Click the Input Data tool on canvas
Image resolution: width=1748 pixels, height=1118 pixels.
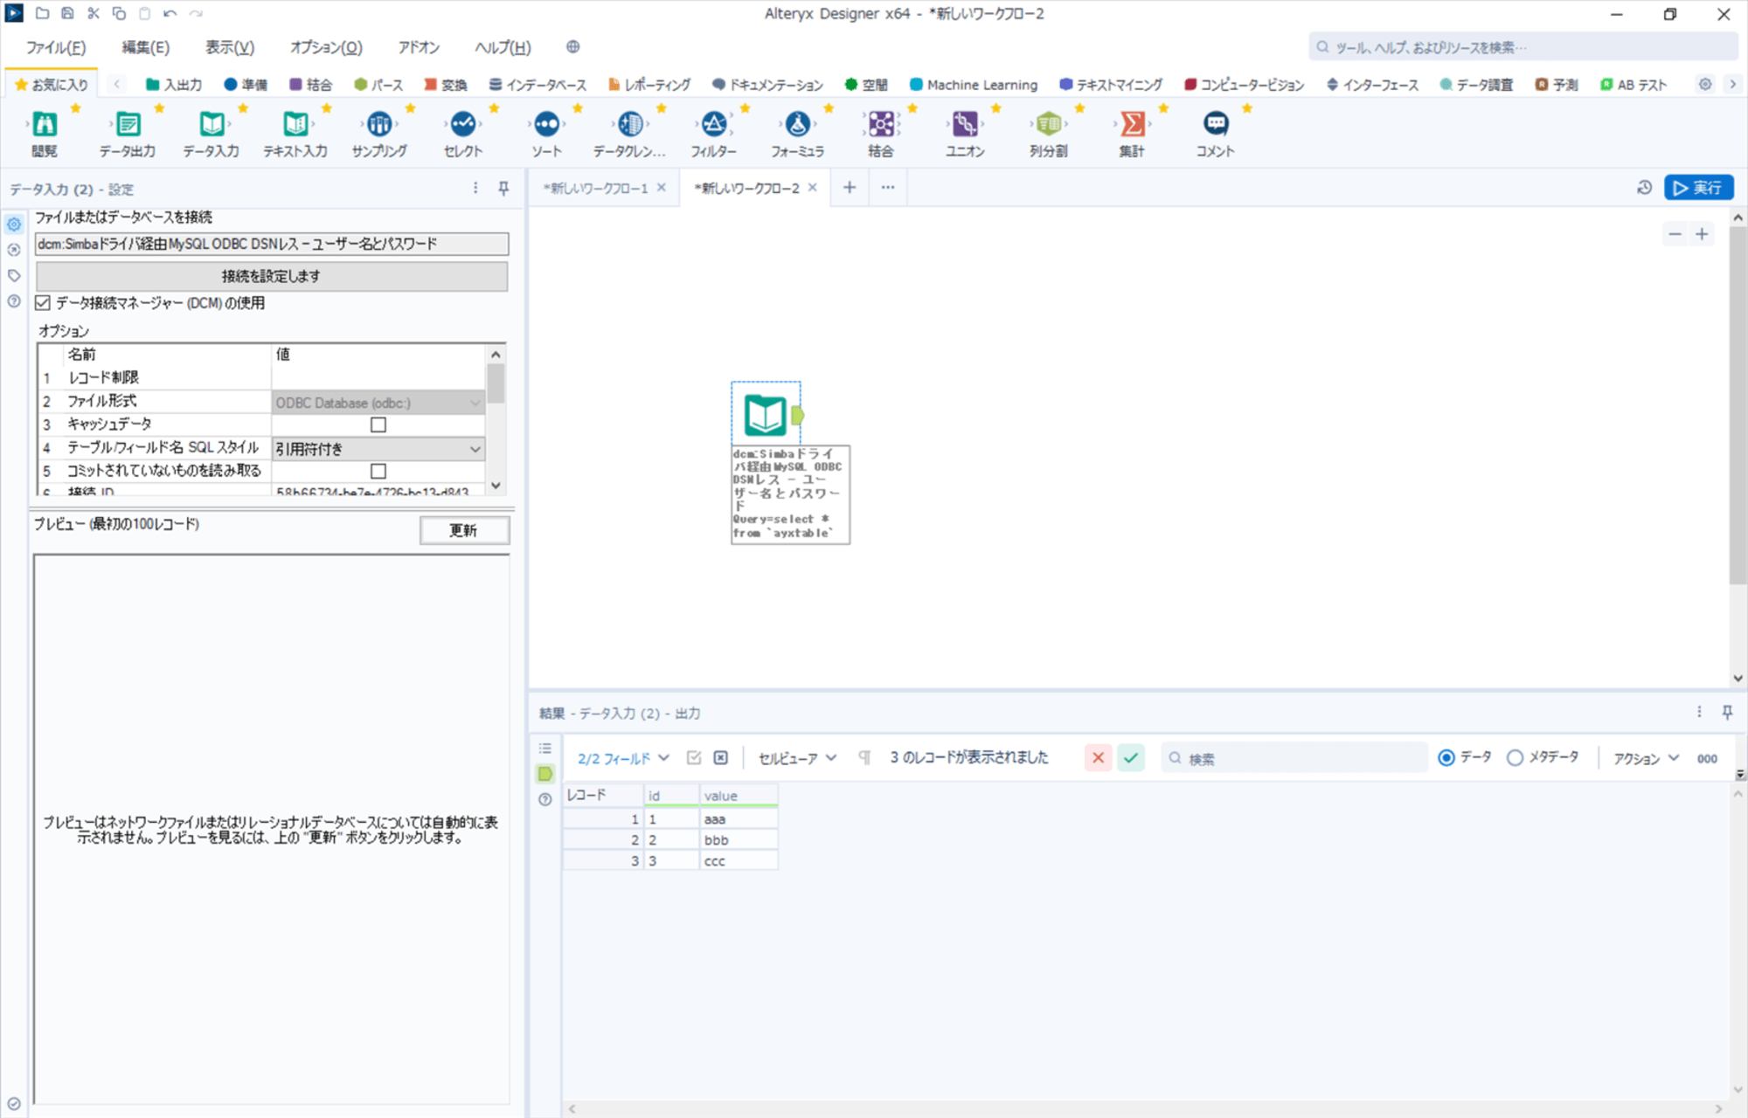click(x=766, y=415)
